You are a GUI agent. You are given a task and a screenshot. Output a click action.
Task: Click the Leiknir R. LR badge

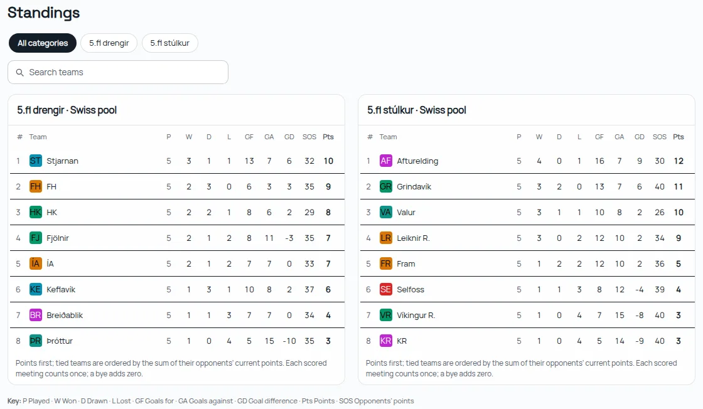[385, 238]
